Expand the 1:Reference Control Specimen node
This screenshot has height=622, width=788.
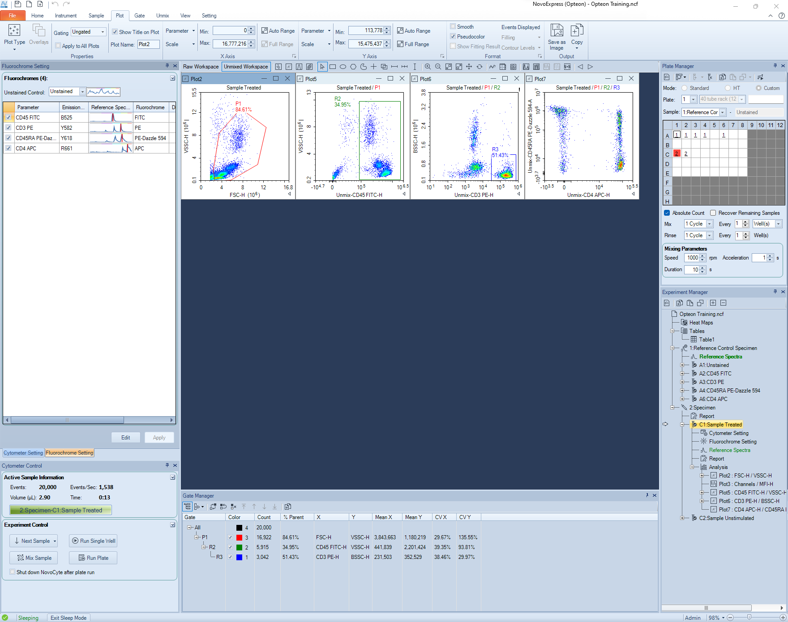[x=673, y=348]
